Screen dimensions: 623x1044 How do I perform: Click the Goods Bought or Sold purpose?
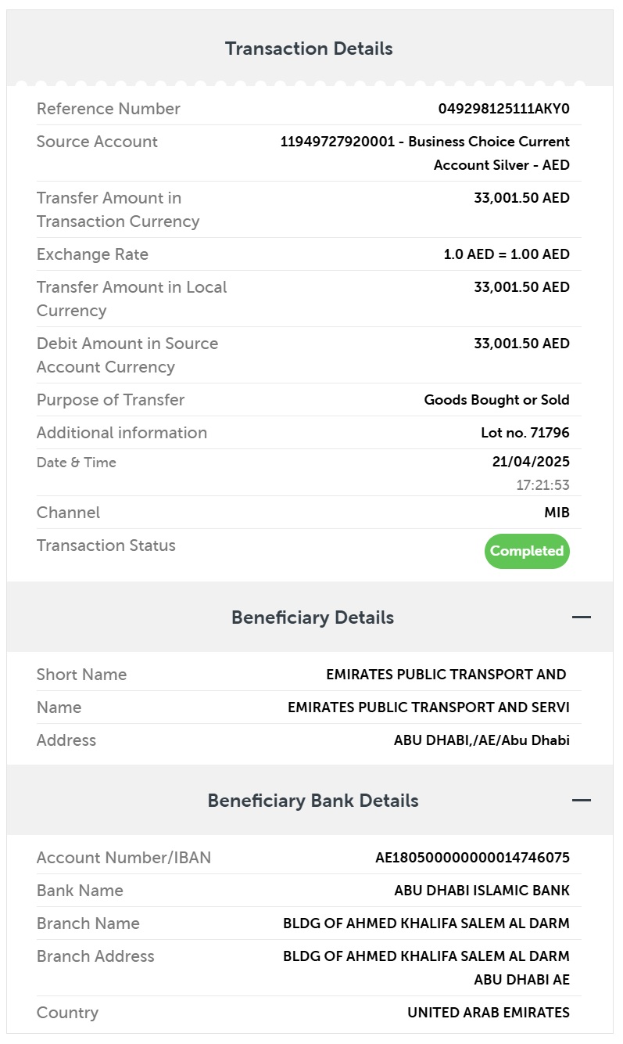[x=497, y=400]
